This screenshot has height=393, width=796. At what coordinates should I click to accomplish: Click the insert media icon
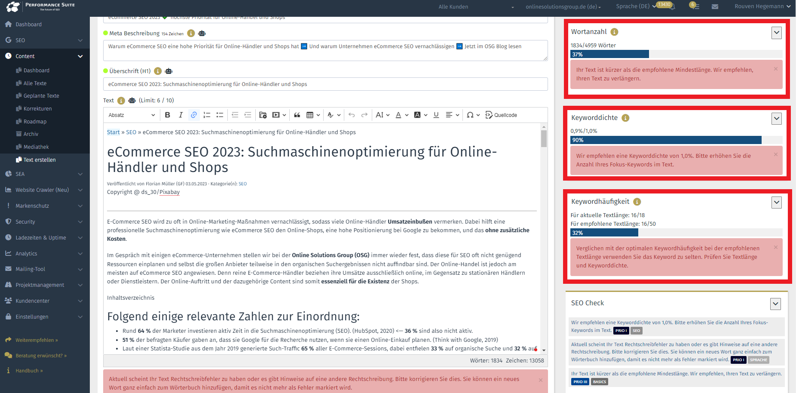coord(276,115)
